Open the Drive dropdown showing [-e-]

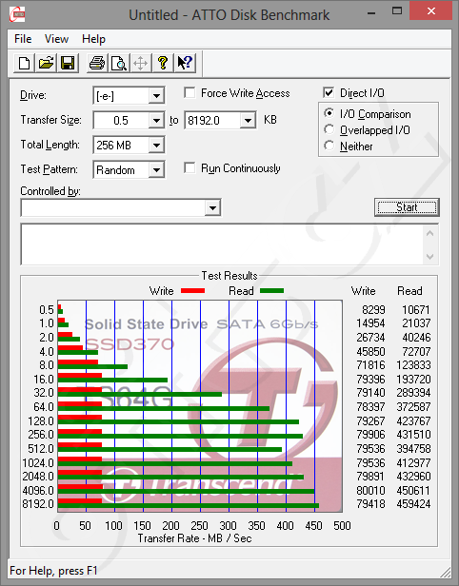[x=156, y=96]
